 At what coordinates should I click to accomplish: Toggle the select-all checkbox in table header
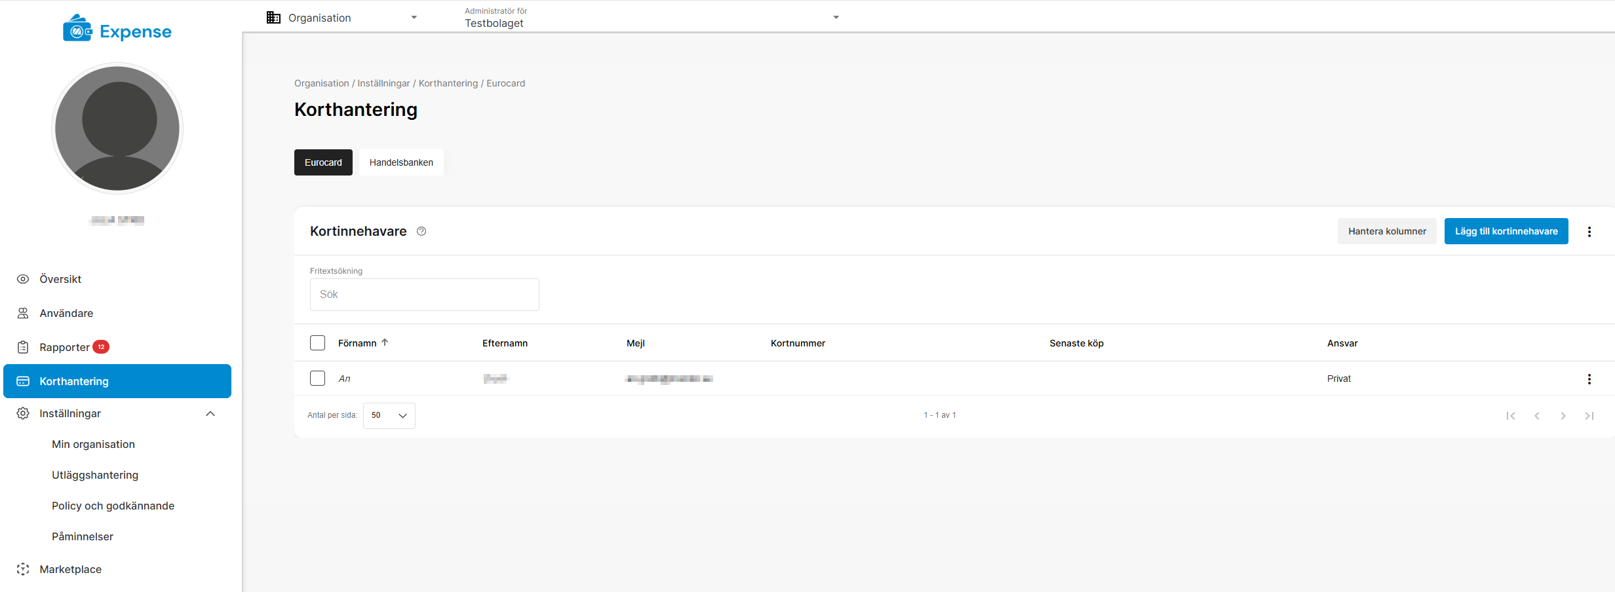pos(317,343)
